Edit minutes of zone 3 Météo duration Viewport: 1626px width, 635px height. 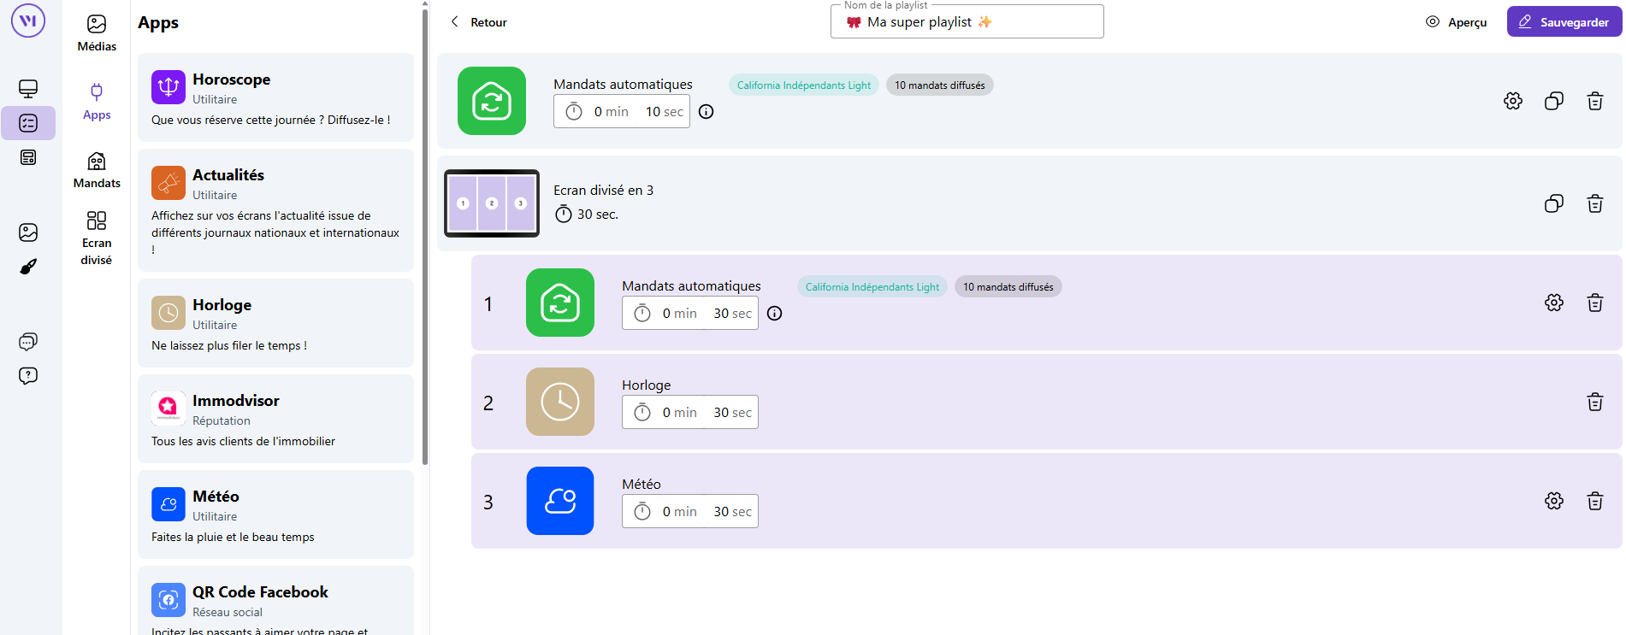(679, 512)
